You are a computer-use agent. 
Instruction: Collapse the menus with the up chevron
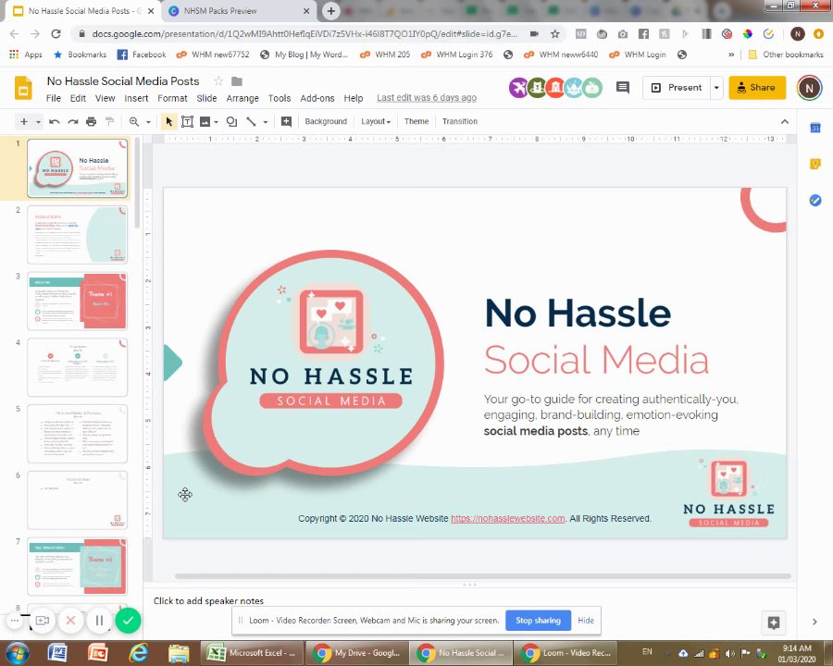point(784,121)
